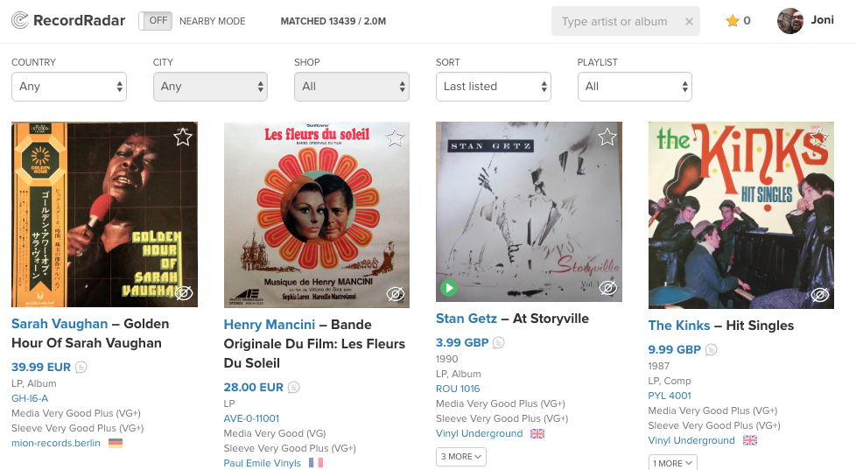
Task: Open the Vinyl Underground shop link under Kinks
Action: point(691,440)
